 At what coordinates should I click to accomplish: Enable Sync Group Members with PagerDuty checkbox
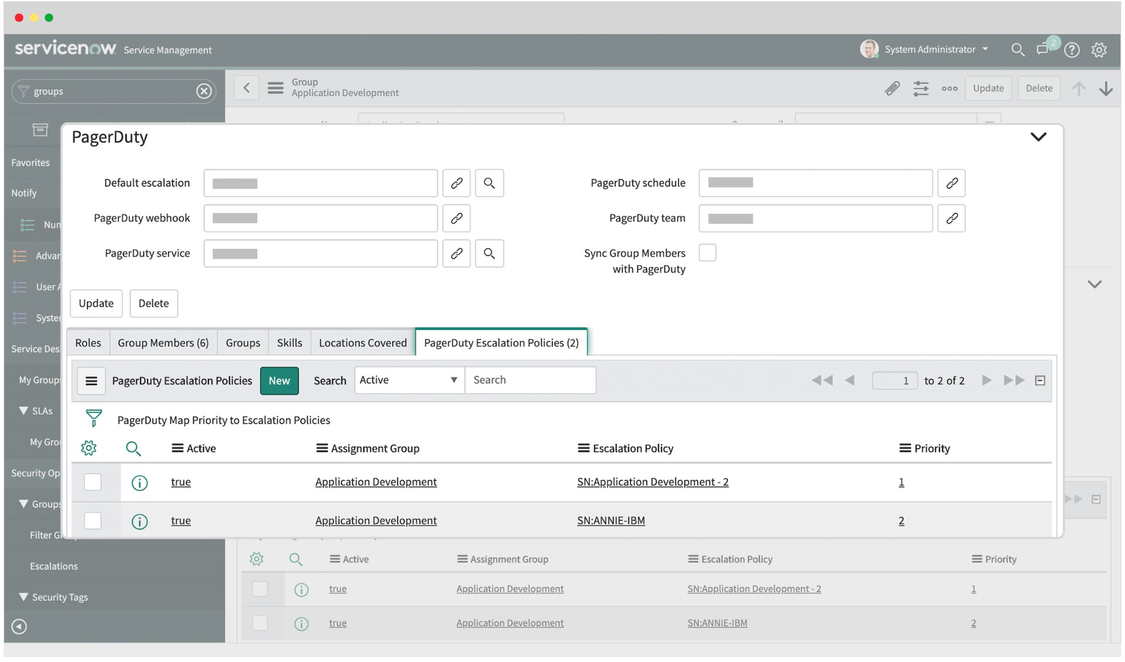point(707,253)
